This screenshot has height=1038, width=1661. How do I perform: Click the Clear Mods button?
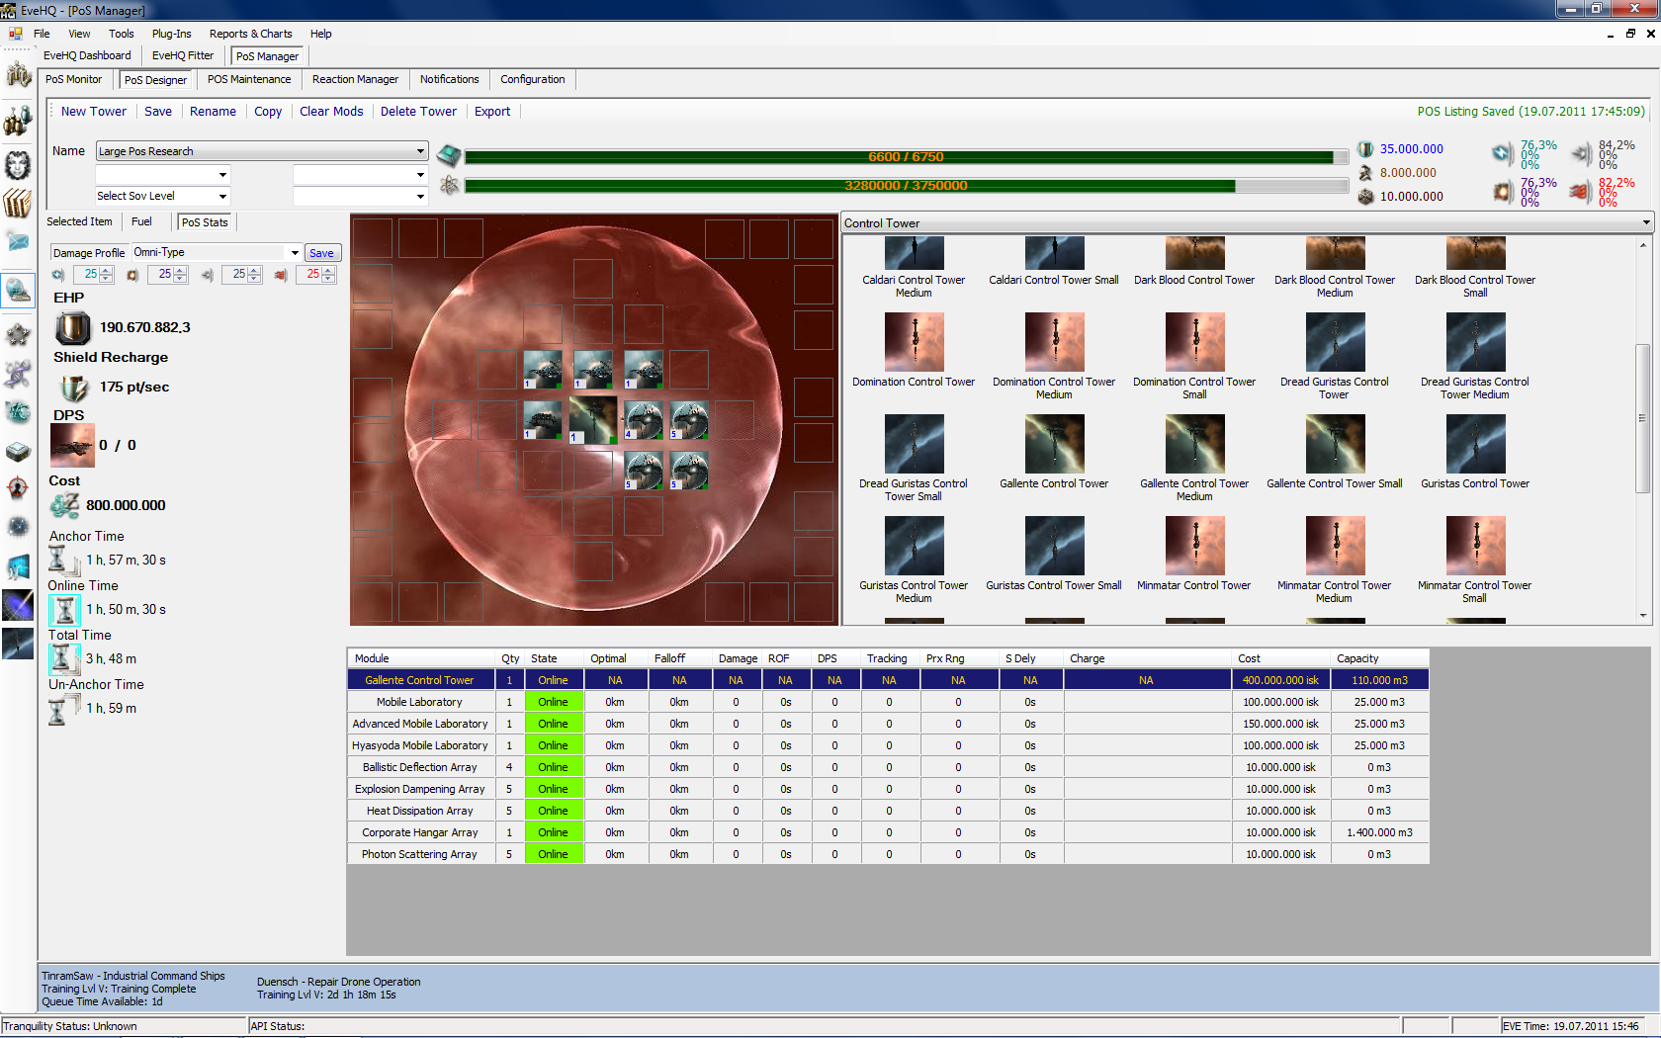[331, 112]
